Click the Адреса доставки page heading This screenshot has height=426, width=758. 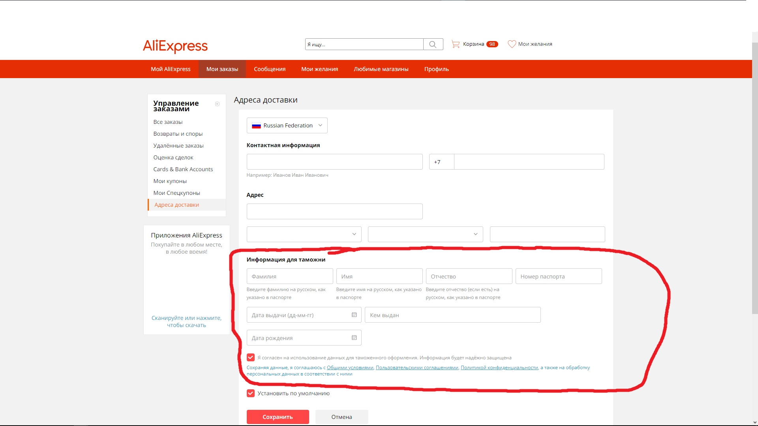(x=266, y=100)
